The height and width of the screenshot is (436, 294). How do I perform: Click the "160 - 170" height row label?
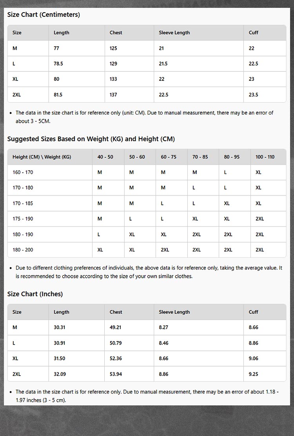pyautogui.click(x=23, y=172)
